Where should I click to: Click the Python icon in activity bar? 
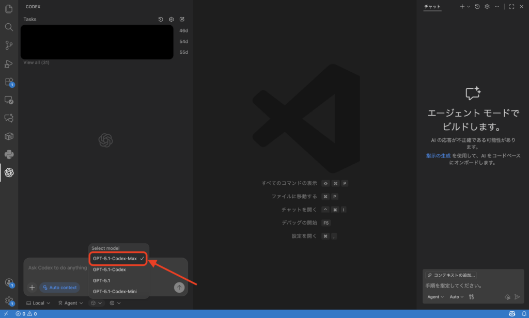click(9, 154)
